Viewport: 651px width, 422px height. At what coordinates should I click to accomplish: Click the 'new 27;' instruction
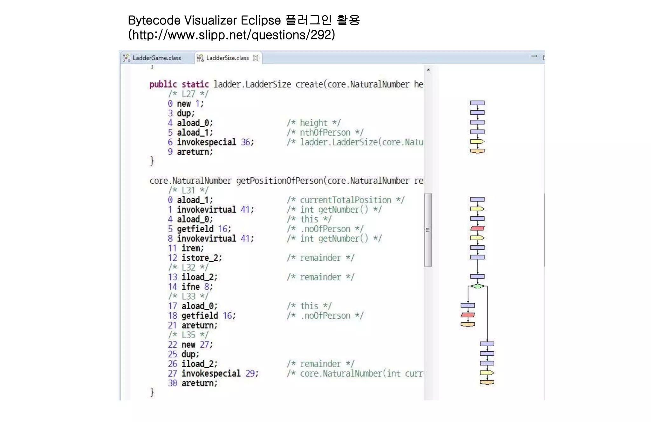point(190,345)
